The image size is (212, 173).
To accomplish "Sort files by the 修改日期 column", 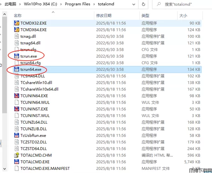I will (x=104, y=16).
